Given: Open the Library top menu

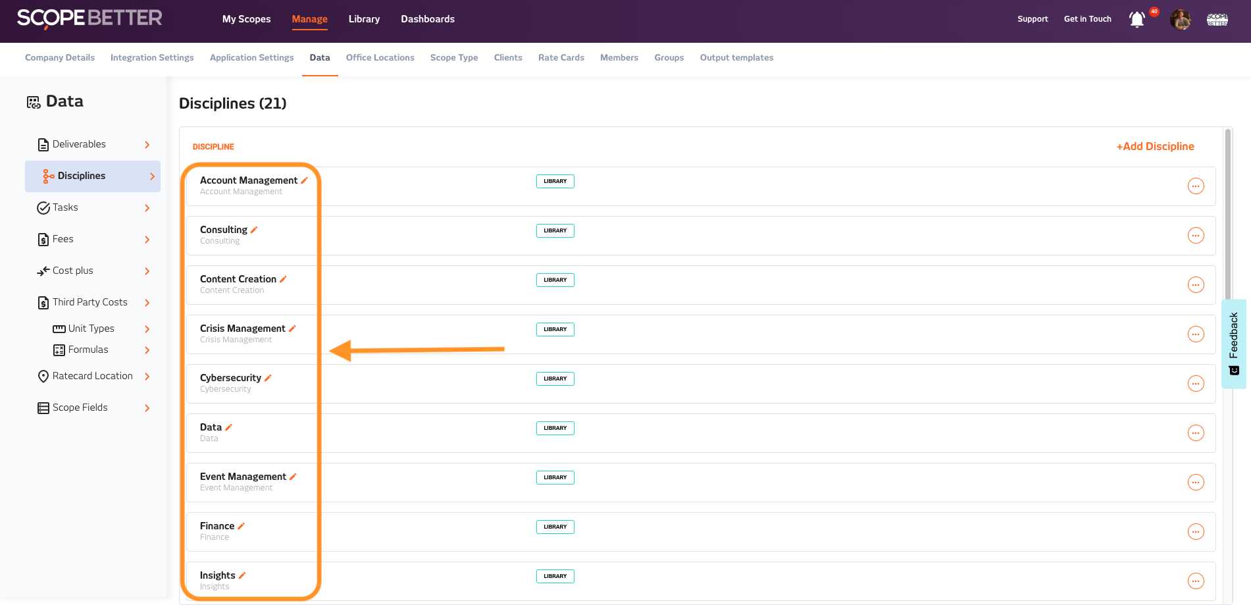Looking at the screenshot, I should 364,19.
